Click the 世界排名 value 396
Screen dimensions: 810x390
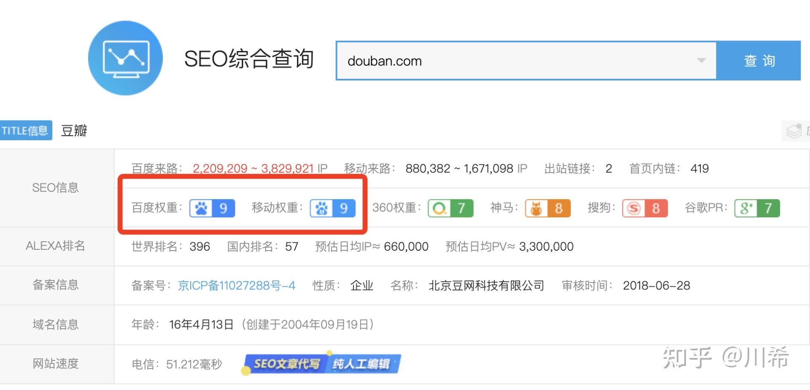click(200, 246)
